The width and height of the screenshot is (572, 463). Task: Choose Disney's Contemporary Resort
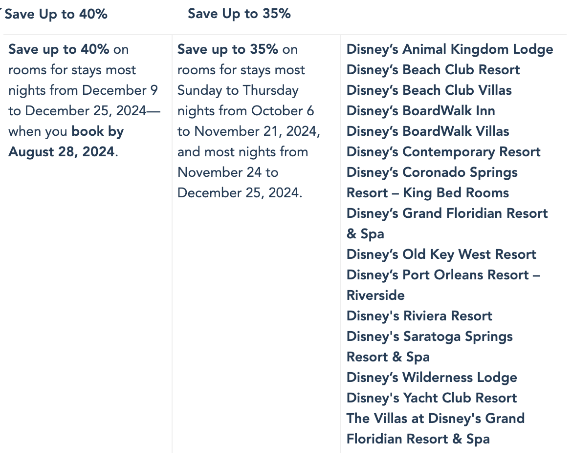443,152
